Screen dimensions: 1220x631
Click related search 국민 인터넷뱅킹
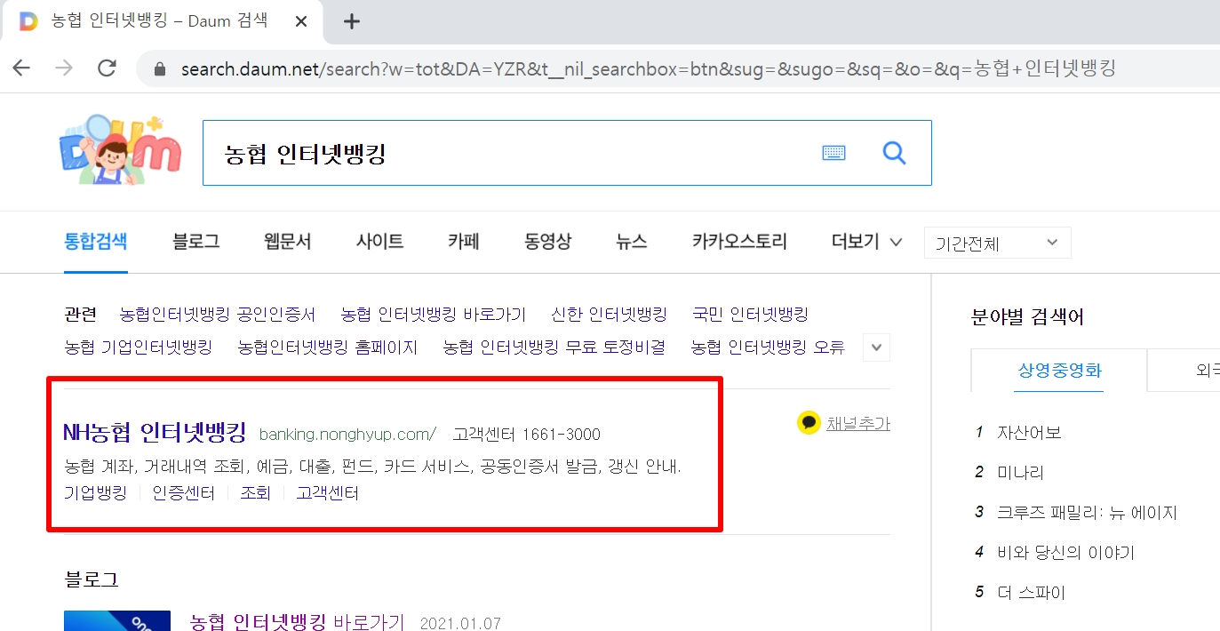pyautogui.click(x=750, y=314)
